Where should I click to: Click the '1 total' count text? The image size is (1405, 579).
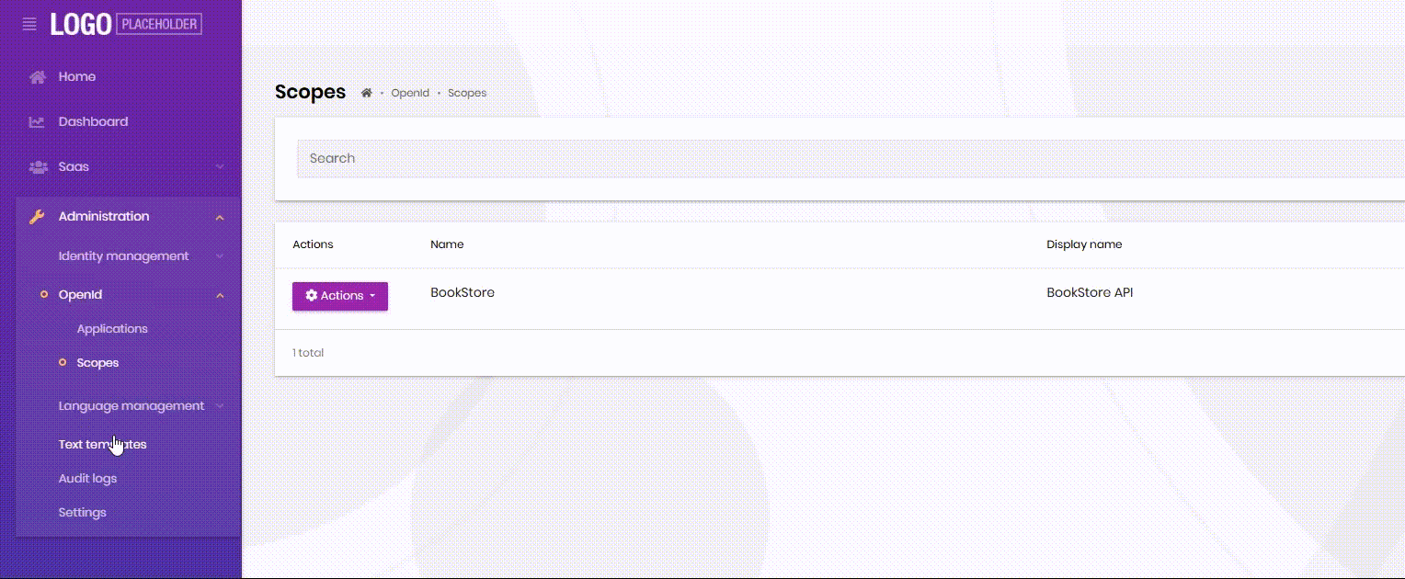coord(308,353)
